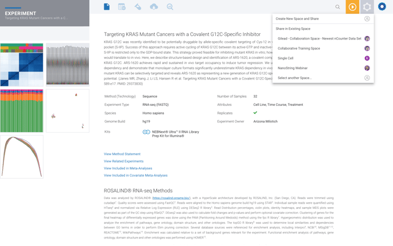The width and height of the screenshot is (393, 246).
Task: Open the gene body coverage curve thumbnail
Action: (22, 157)
